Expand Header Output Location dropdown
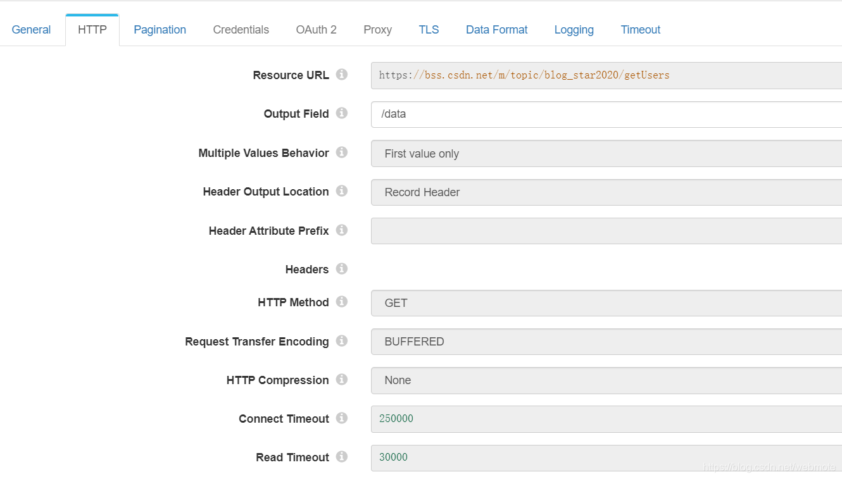This screenshot has width=842, height=479. 606,192
